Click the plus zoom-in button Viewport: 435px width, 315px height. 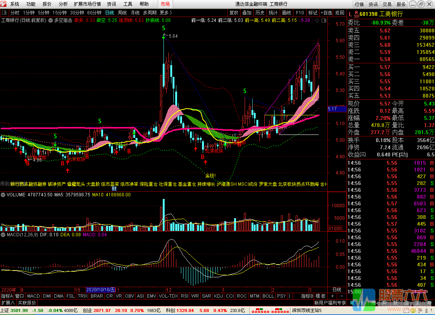click(333, 296)
